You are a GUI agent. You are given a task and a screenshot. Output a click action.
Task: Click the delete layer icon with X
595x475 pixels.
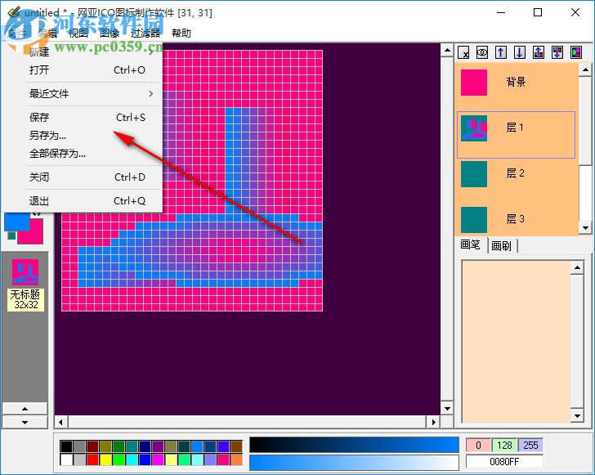(463, 52)
